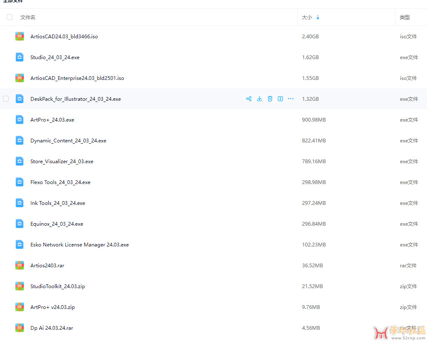Open Studio_24_03_24.exe file name
The width and height of the screenshot is (427, 341).
pyautogui.click(x=55, y=57)
